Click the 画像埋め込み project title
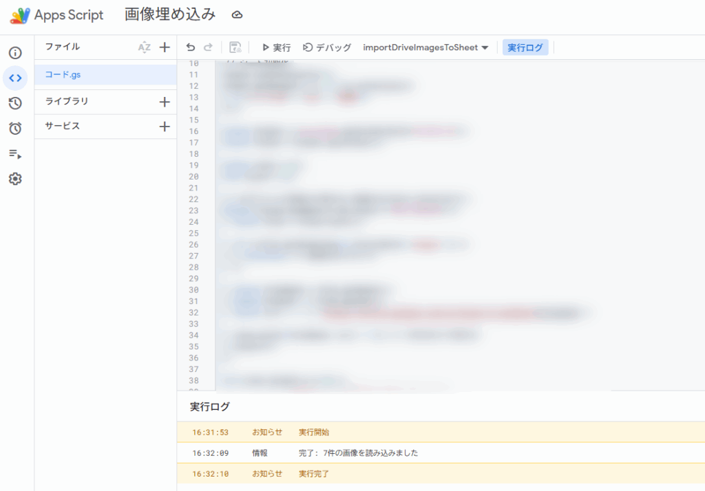 click(x=170, y=14)
